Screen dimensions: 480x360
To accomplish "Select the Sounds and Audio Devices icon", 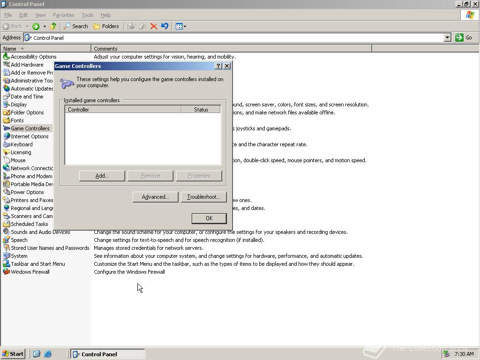I will [6, 232].
